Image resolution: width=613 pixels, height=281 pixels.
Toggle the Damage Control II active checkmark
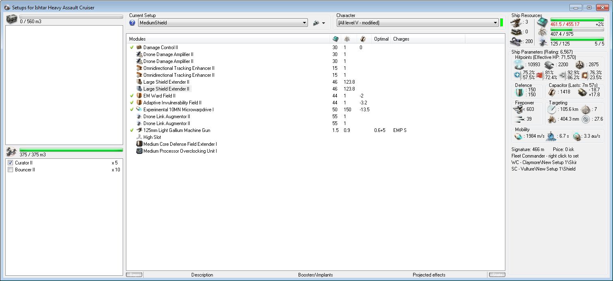click(132, 48)
